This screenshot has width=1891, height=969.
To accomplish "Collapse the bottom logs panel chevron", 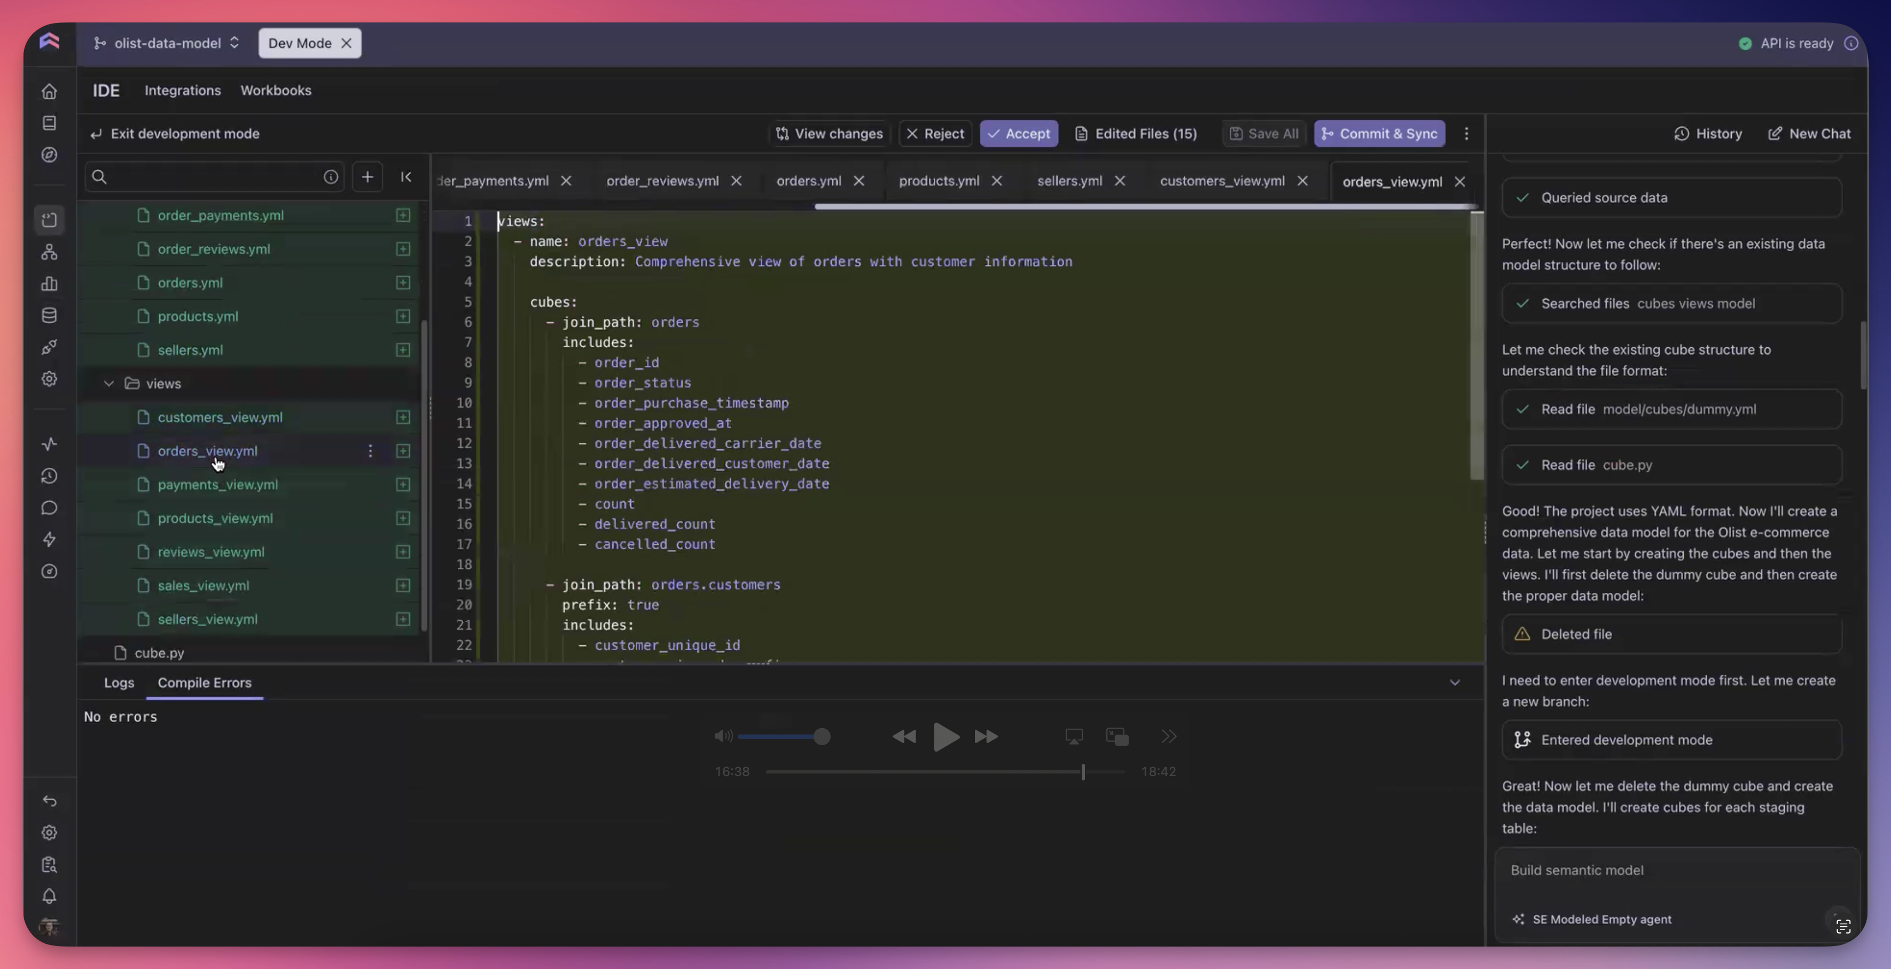I will click(1454, 683).
